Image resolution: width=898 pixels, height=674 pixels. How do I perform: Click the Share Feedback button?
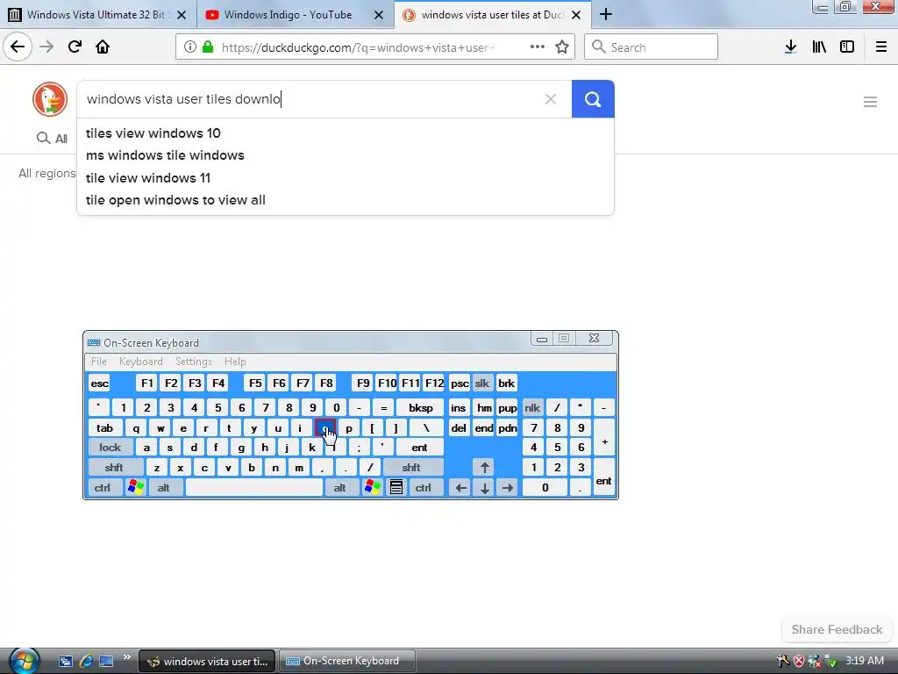pyautogui.click(x=837, y=629)
